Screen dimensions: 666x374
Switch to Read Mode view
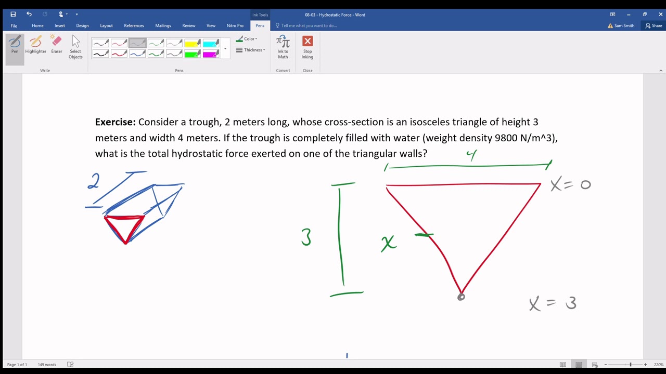[x=562, y=365]
